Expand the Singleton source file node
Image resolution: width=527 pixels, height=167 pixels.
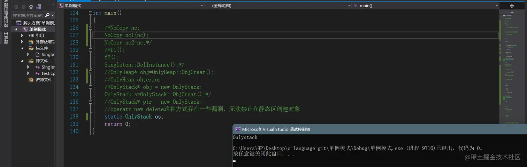[28, 67]
